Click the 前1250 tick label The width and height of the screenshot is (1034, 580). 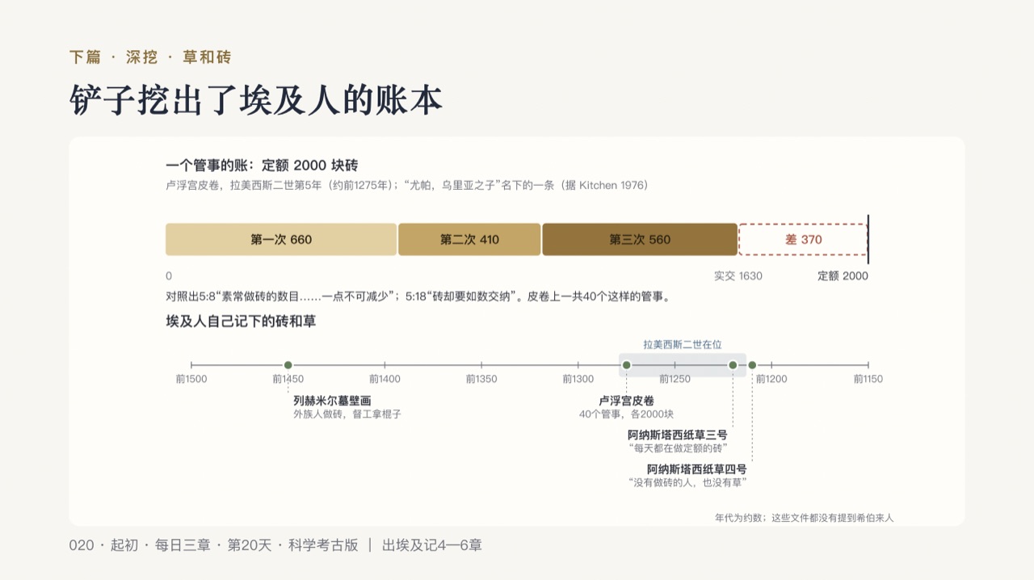click(x=675, y=379)
